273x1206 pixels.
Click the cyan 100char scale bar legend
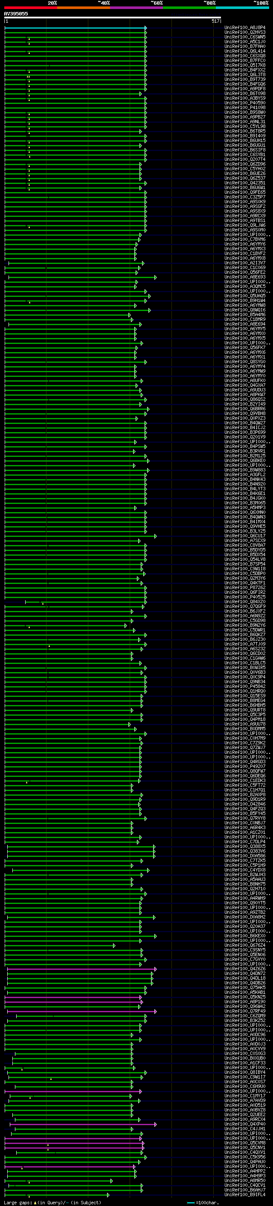click(190, 1203)
